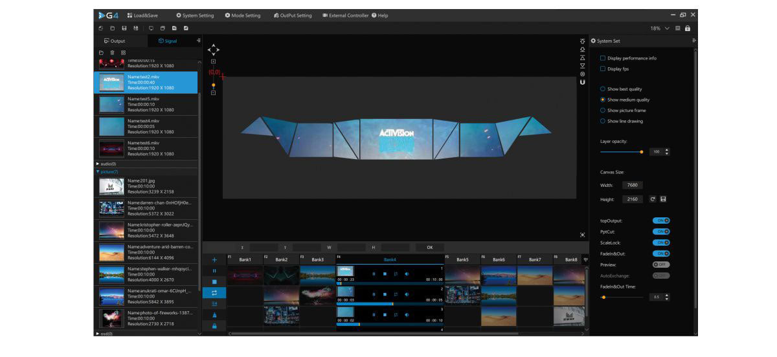Select the Bank6 header
The width and height of the screenshot is (777, 357).
tap(498, 259)
